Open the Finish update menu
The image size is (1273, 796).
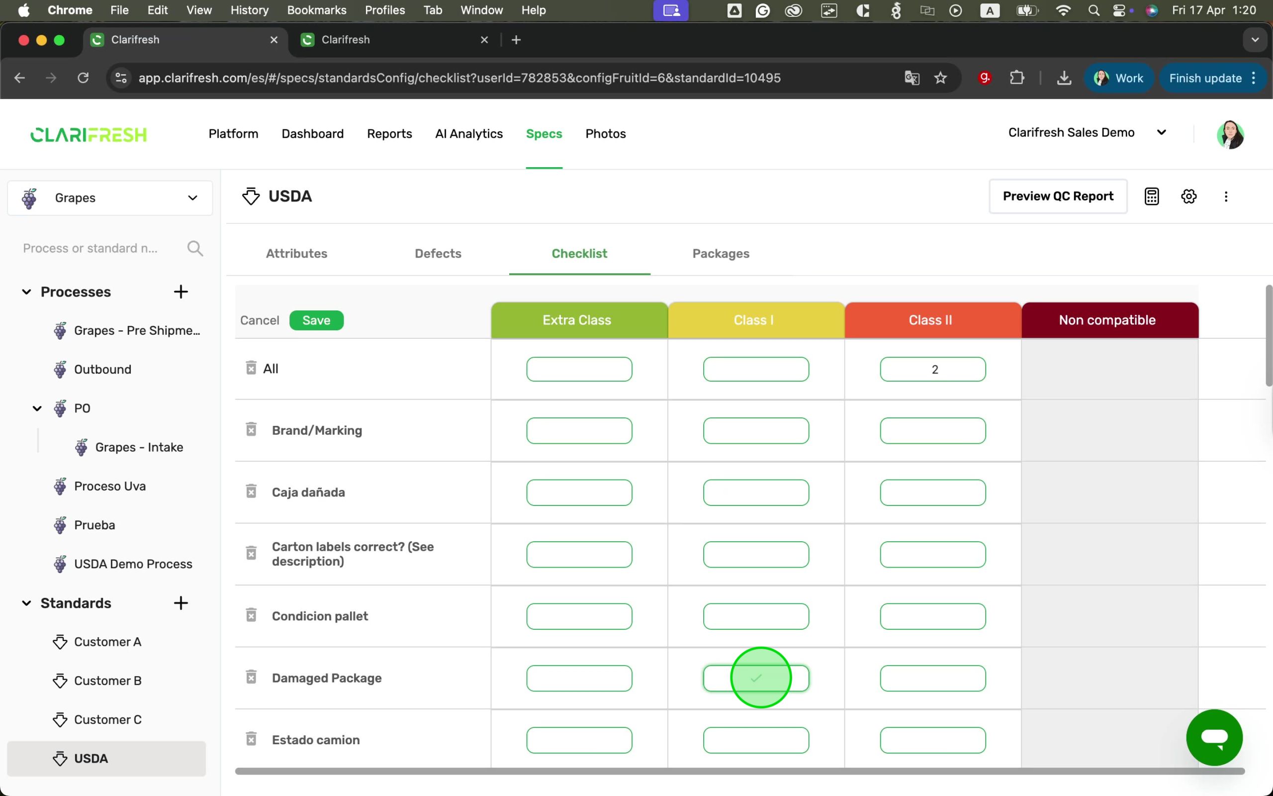point(1212,78)
